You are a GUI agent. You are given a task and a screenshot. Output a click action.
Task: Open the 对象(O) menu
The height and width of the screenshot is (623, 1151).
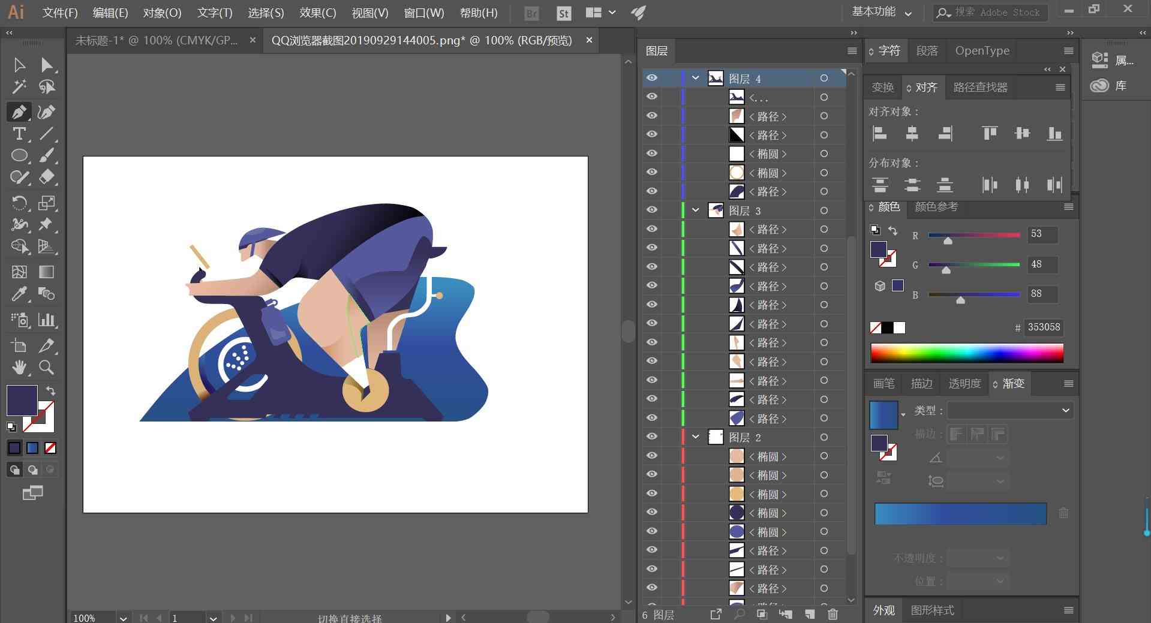coord(162,13)
